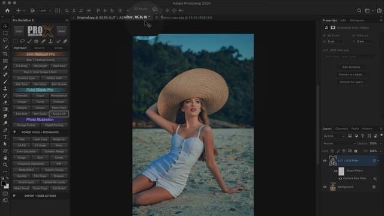The image size is (384, 216).
Task: Toggle Quick Mask mode
Action: pos(5,193)
